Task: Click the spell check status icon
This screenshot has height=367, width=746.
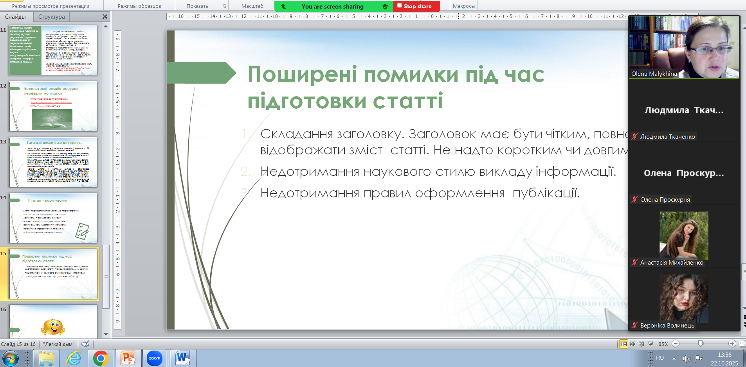Action: 85,344
